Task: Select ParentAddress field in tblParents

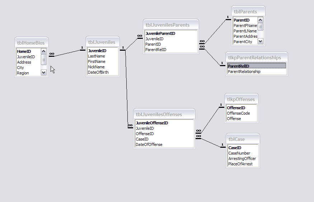Action: [x=245, y=36]
